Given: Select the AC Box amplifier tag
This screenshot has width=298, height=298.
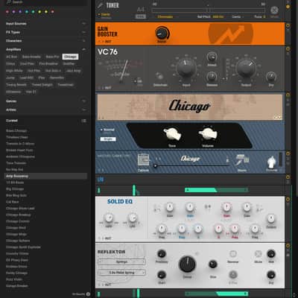Looking at the screenshot, I should (x=12, y=57).
